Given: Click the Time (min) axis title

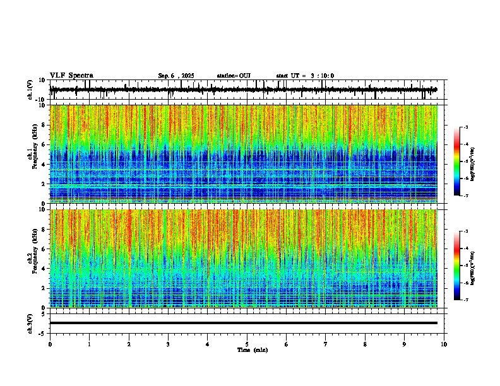Looking at the screenshot, I should coord(253,350).
